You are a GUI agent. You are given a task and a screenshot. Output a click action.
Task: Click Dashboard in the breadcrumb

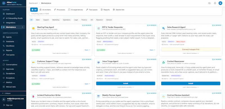click(33, 3)
